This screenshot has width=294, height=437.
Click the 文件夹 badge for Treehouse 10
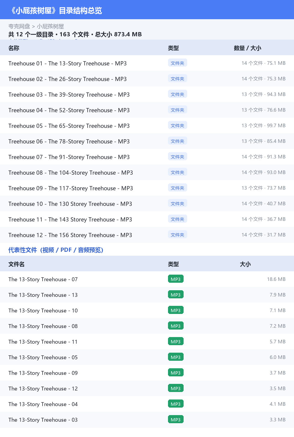tap(178, 203)
